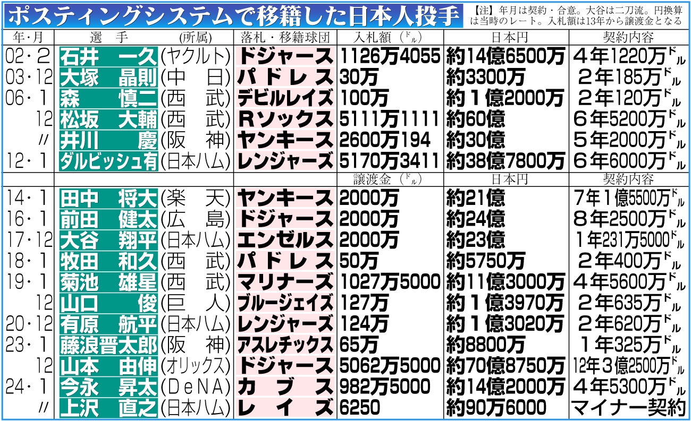Click player name '山口俊'
Viewport: 691px width, 421px height.
(108, 303)
